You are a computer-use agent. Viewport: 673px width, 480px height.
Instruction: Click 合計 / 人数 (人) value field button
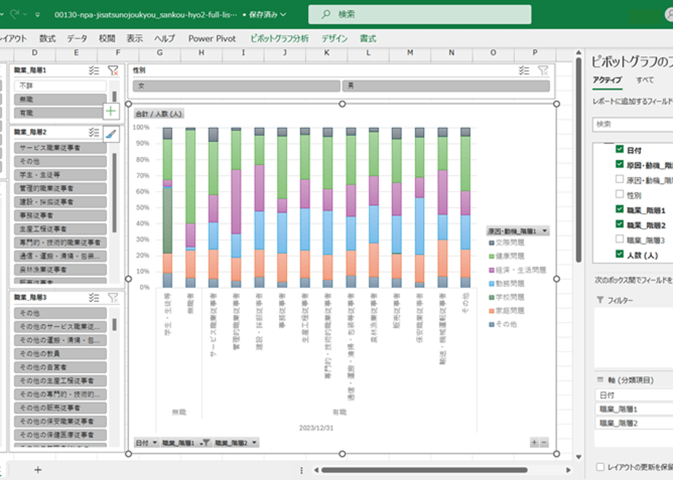point(159,114)
